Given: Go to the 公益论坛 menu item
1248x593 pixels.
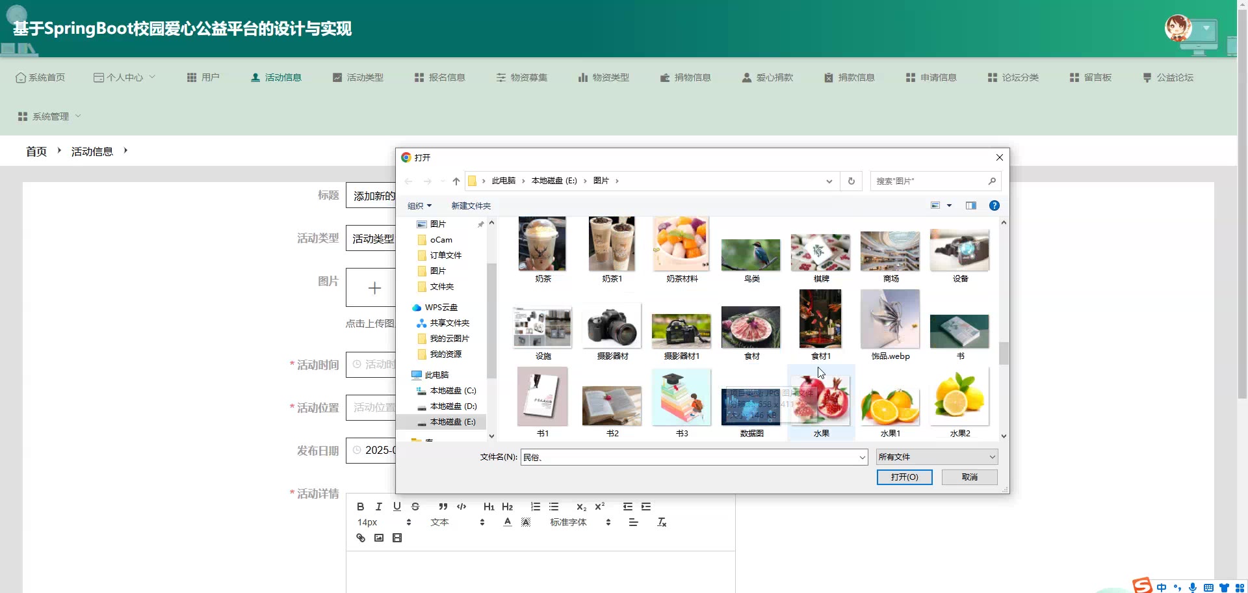Looking at the screenshot, I should pyautogui.click(x=1168, y=77).
